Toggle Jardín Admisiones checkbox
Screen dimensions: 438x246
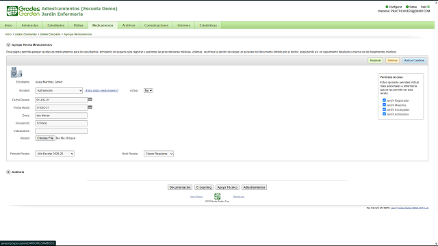click(x=384, y=114)
